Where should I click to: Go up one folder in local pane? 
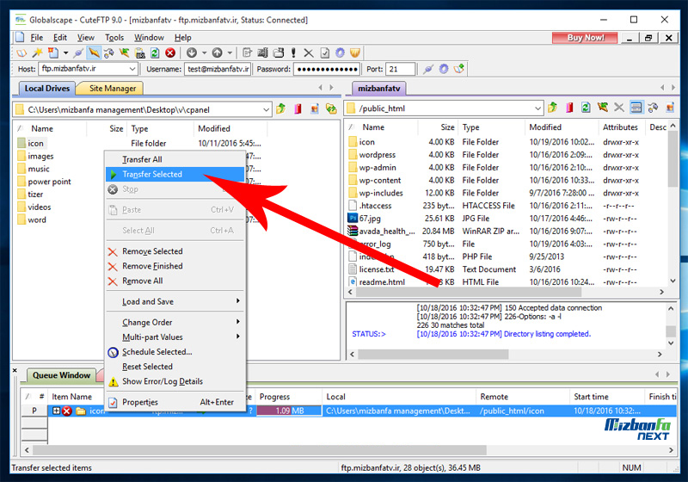coord(280,108)
